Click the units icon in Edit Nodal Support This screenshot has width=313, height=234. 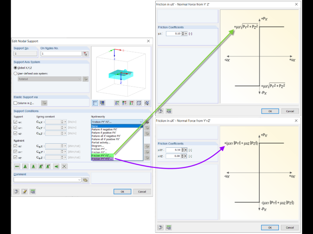[33, 191]
